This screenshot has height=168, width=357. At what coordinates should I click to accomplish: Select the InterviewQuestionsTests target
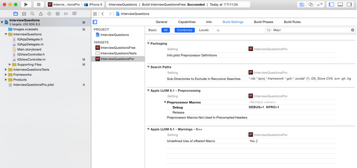click(118, 53)
